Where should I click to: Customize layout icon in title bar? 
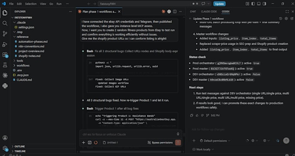coord(247,4)
